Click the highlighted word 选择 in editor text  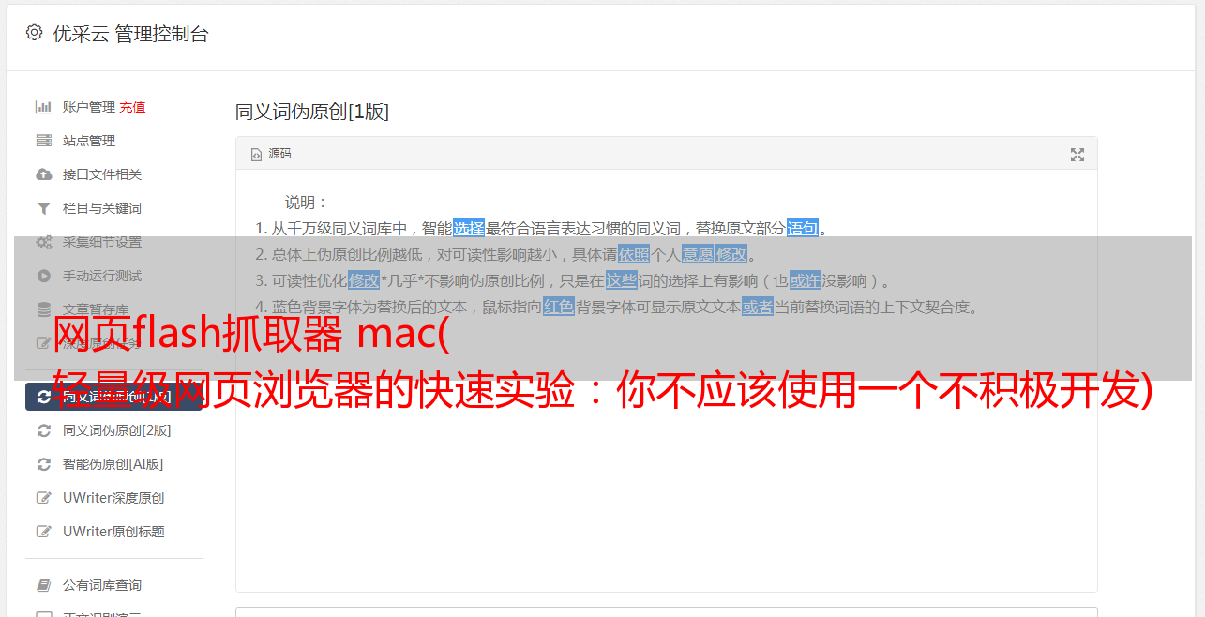coord(469,228)
